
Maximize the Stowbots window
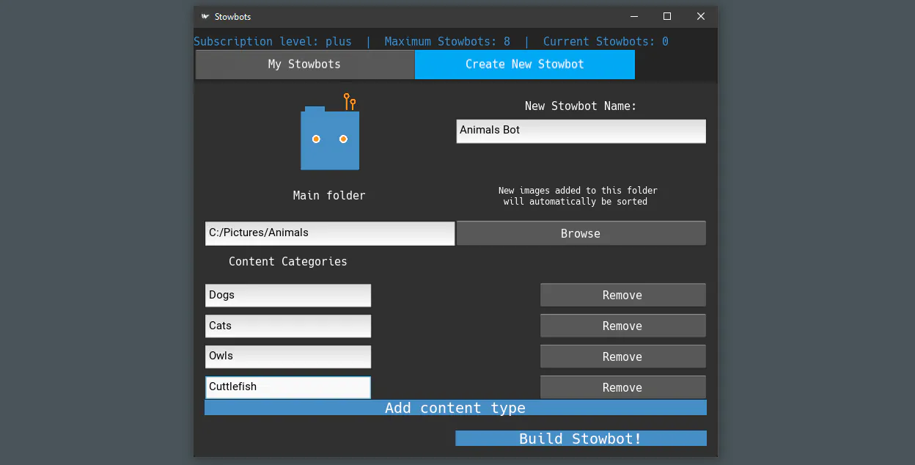667,16
